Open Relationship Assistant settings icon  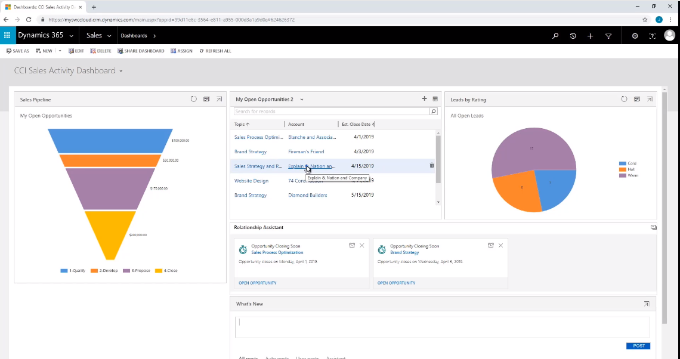point(654,227)
